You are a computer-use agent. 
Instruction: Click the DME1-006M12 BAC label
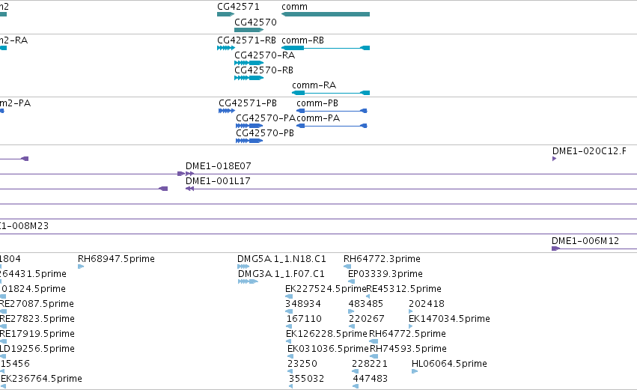pos(585,241)
